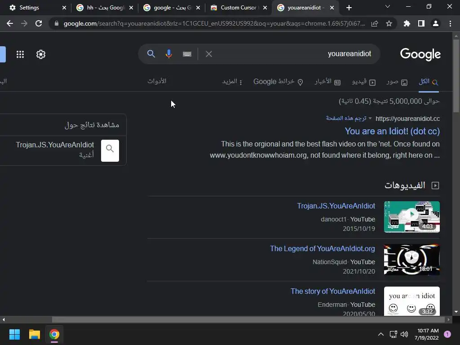Image resolution: width=460 pixels, height=345 pixels.
Task: Share this page from address bar
Action: (375, 23)
